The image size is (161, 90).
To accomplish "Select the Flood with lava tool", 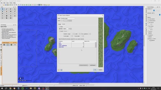I will [x=7, y=11].
